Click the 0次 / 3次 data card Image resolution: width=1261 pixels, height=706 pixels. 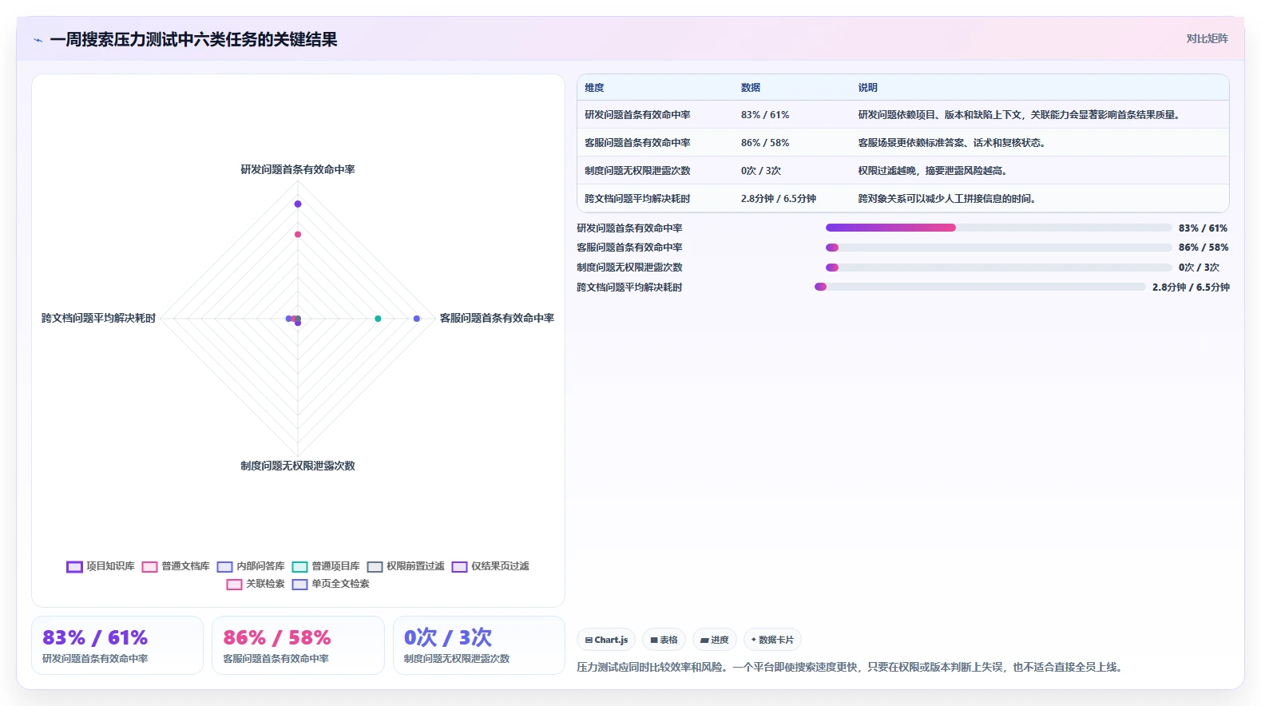(479, 645)
